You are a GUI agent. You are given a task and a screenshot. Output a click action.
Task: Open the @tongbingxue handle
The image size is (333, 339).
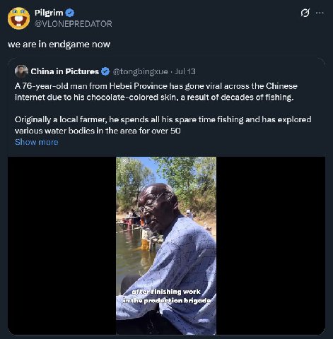(x=141, y=71)
